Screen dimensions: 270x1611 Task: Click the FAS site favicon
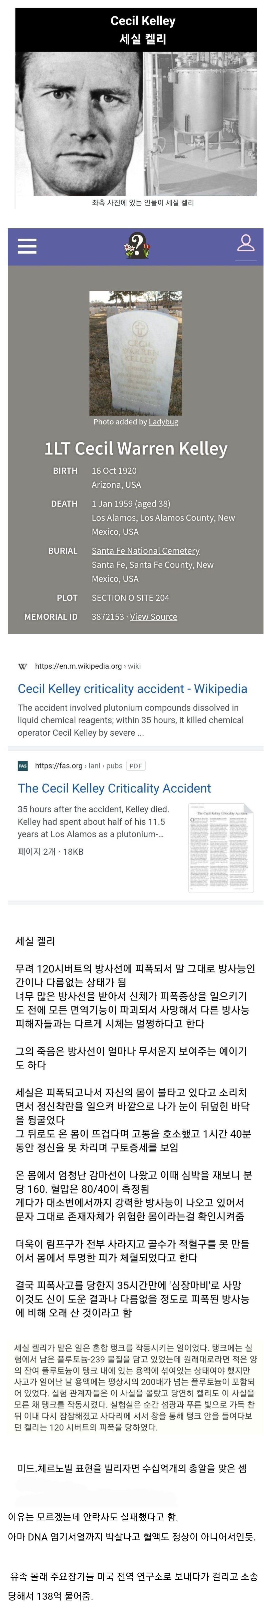[23, 765]
